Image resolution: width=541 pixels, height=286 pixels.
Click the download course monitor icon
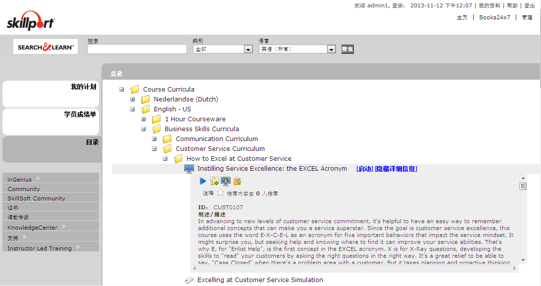click(x=226, y=181)
